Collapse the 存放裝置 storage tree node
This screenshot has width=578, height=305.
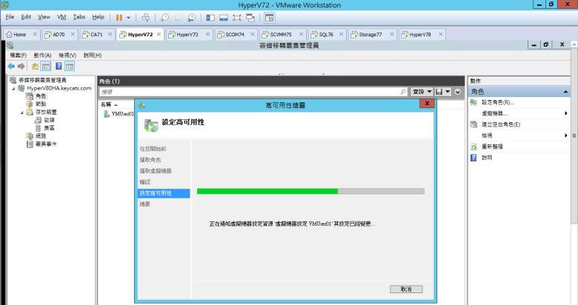pyautogui.click(x=21, y=112)
